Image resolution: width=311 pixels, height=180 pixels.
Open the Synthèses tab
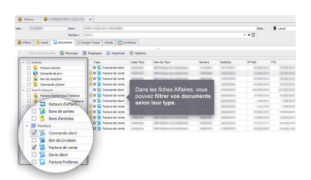click(x=127, y=42)
